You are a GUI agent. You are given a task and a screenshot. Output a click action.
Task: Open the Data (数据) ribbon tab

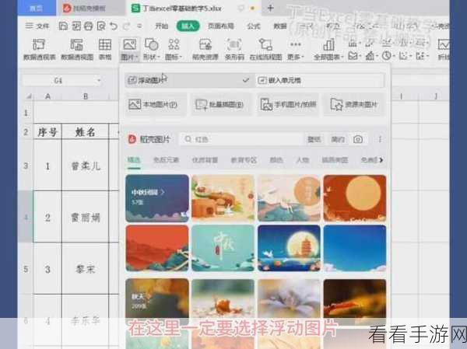(x=280, y=26)
